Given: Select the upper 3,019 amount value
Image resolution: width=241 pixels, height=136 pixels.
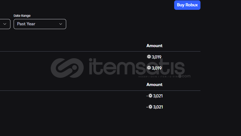Looking at the screenshot, I should [x=156, y=57].
